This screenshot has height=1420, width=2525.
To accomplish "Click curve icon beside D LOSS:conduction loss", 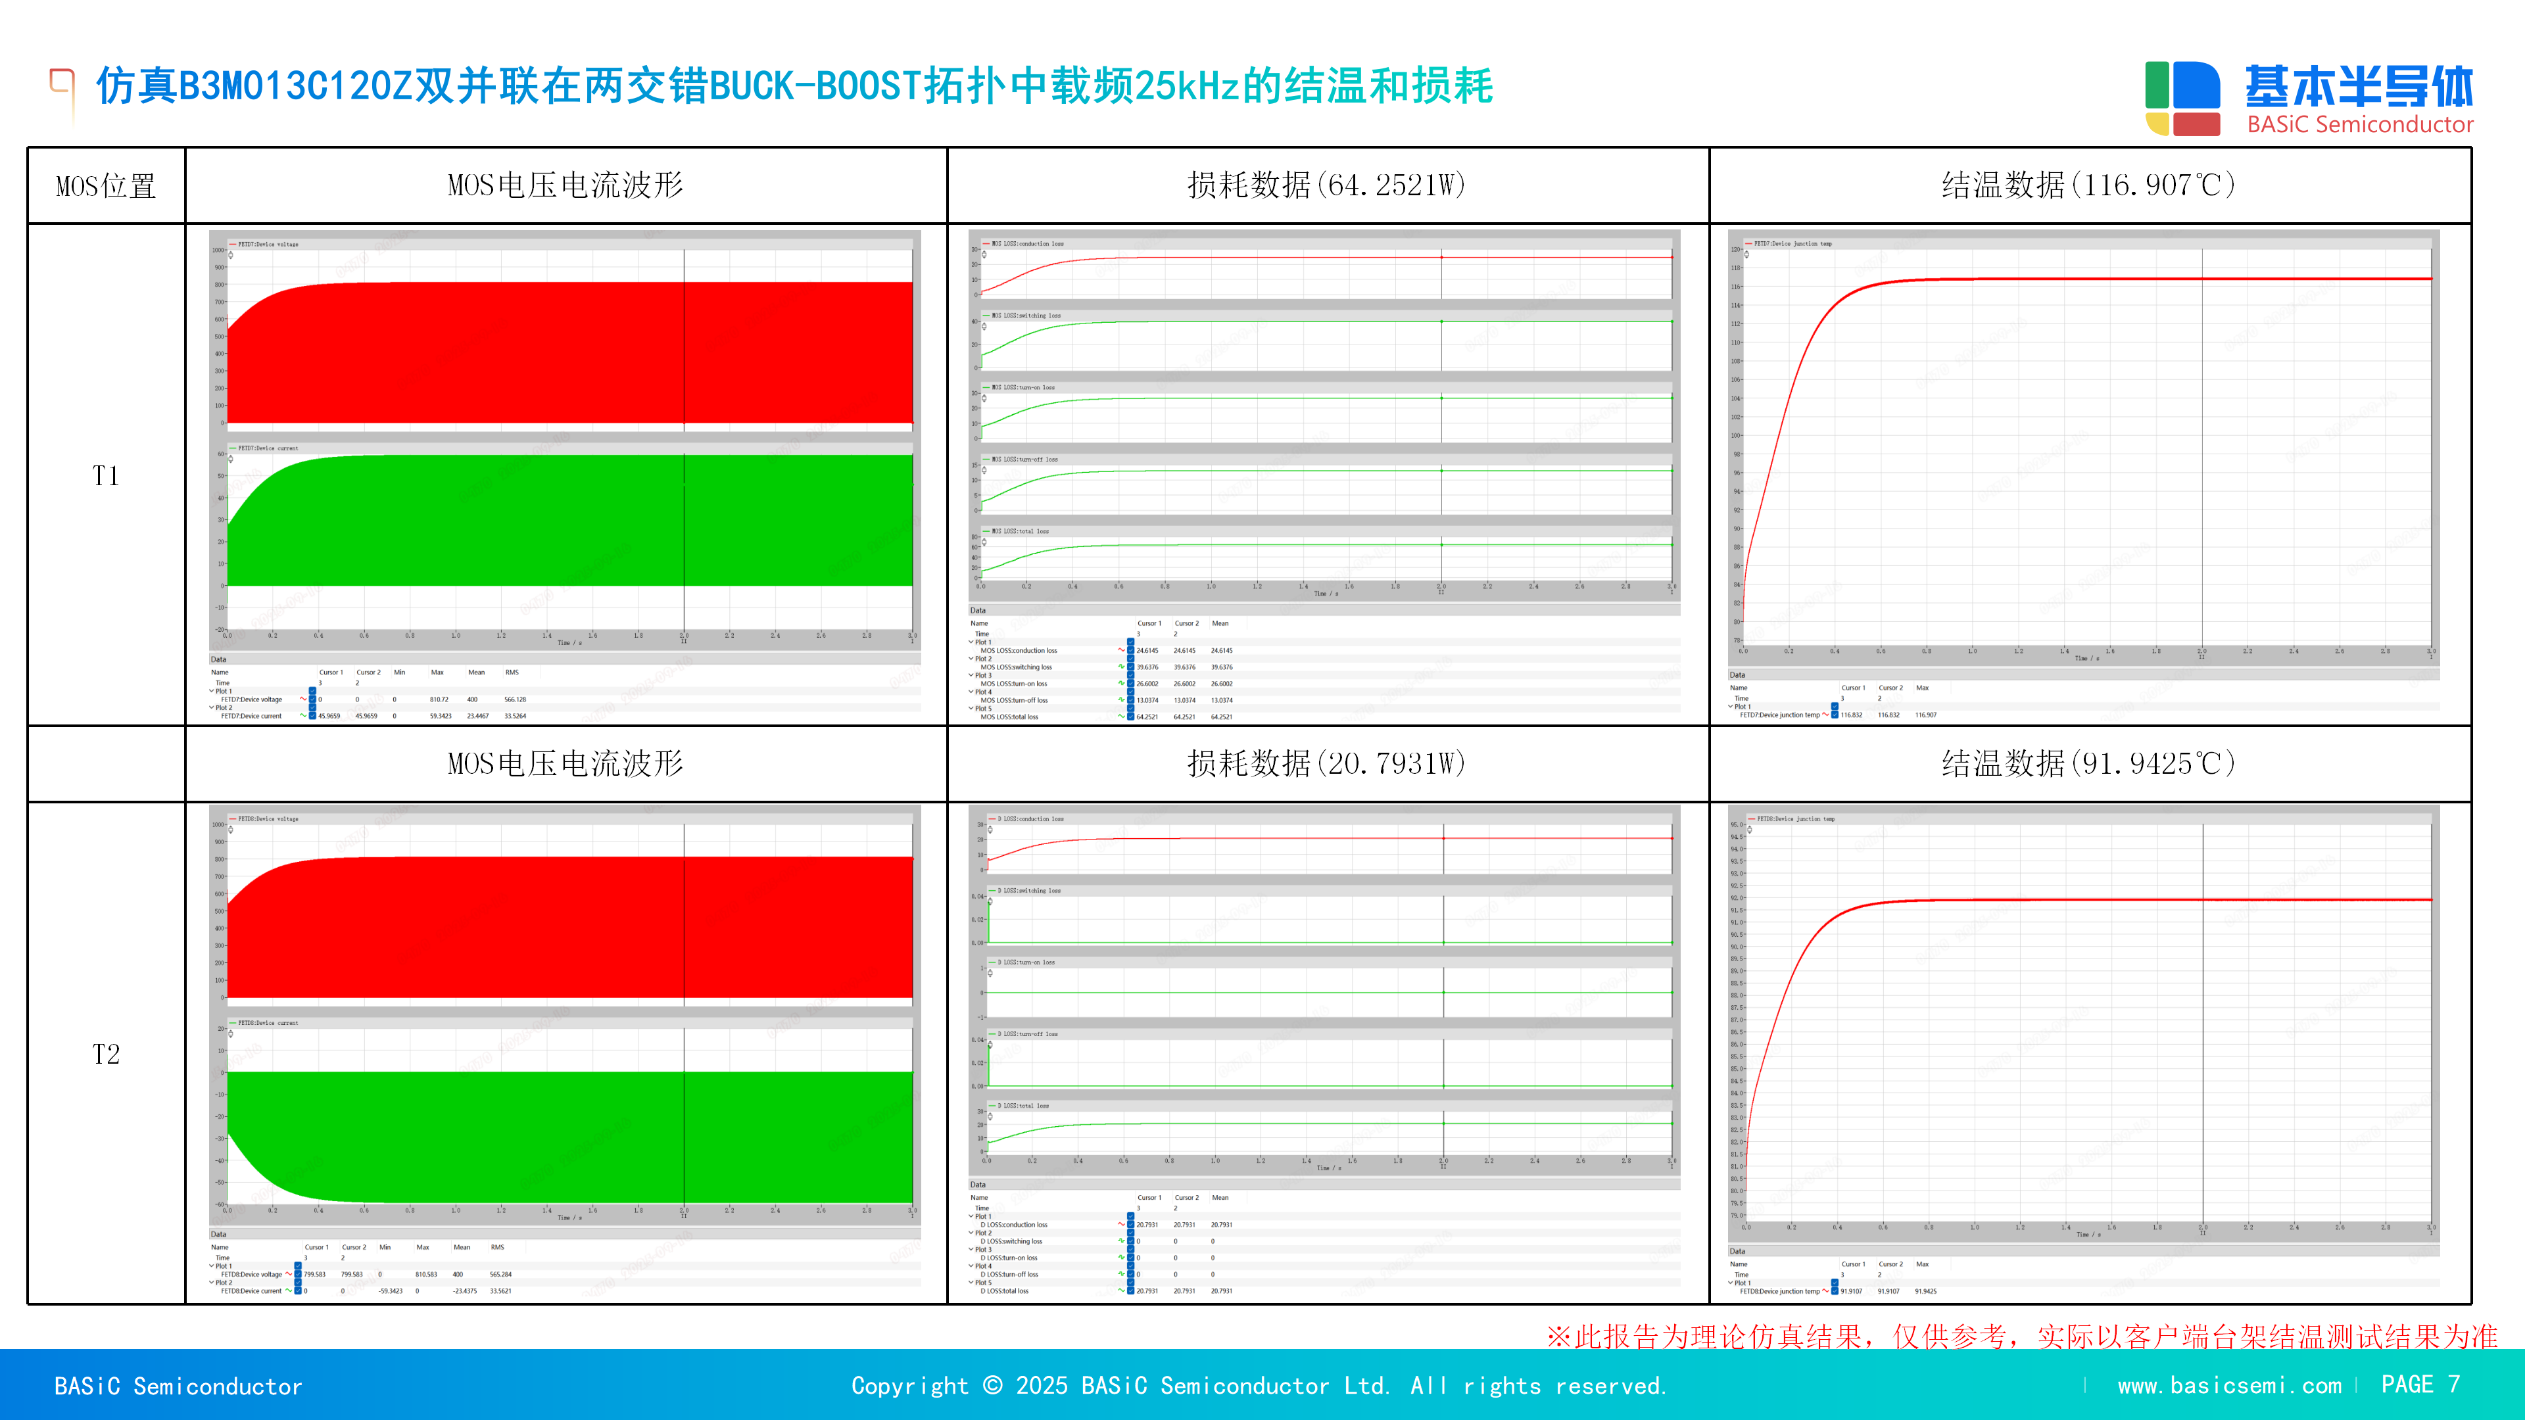I will (x=1121, y=1224).
